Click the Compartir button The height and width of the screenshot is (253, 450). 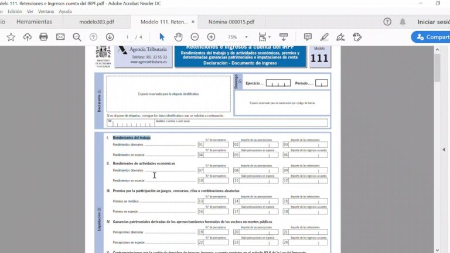(x=431, y=37)
